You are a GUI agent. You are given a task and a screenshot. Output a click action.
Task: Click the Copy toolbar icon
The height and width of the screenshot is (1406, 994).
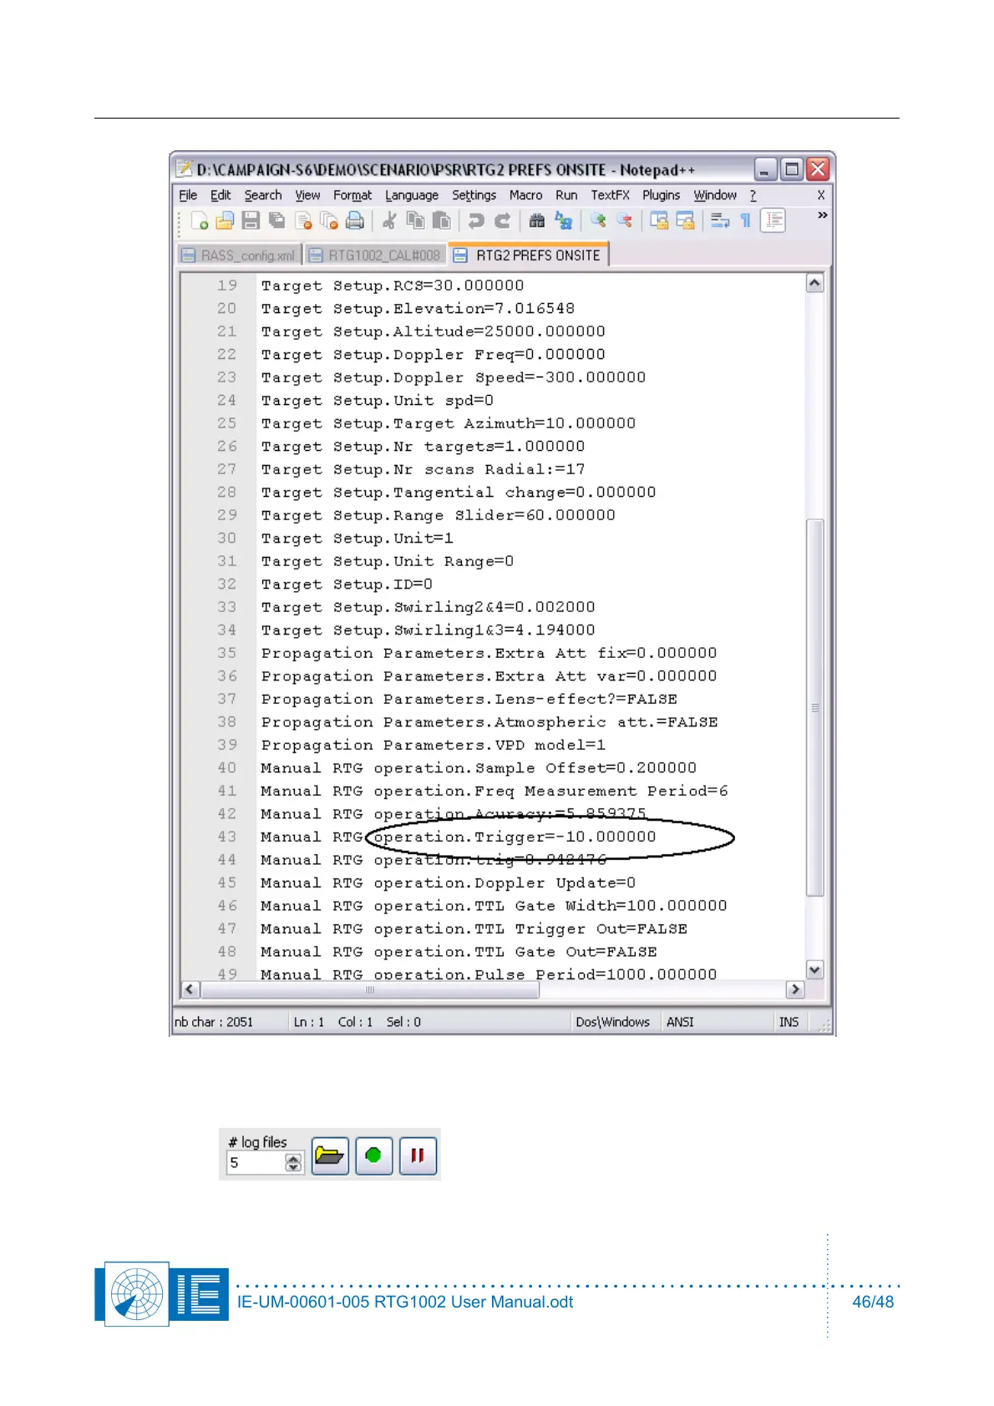[x=415, y=220]
